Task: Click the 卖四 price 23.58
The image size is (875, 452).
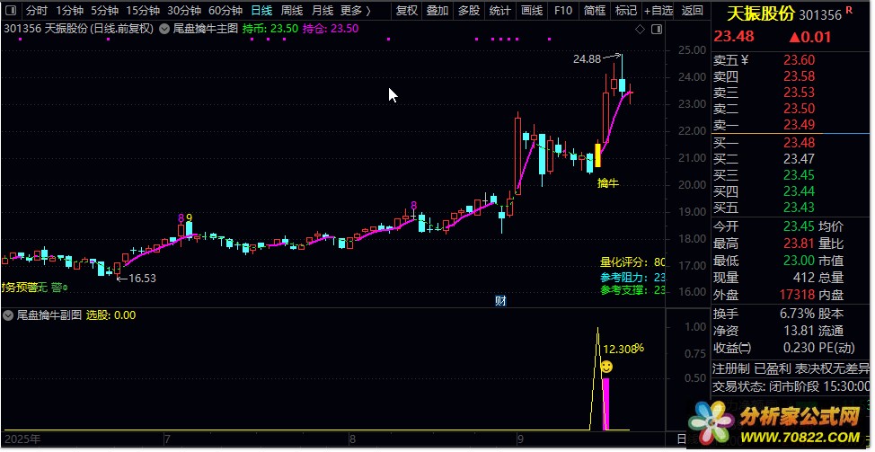Action: (x=800, y=75)
